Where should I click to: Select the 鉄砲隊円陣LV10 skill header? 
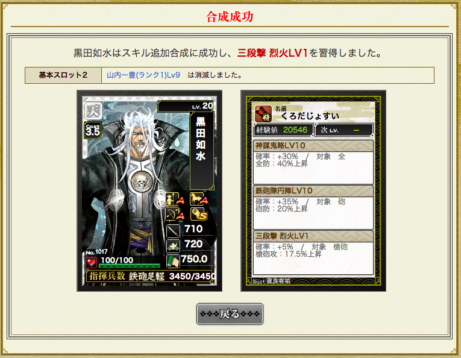313,191
